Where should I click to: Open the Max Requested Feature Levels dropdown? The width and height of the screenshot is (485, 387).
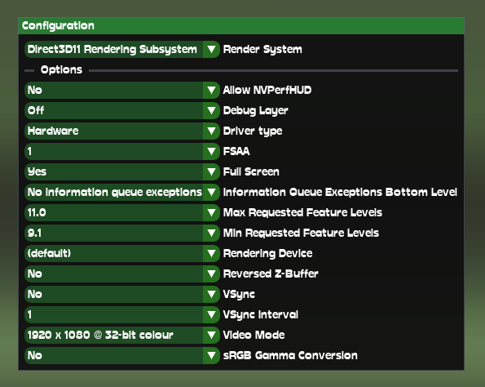click(122, 212)
